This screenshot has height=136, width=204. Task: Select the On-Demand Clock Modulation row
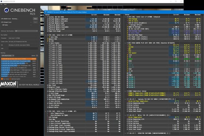click(84, 99)
